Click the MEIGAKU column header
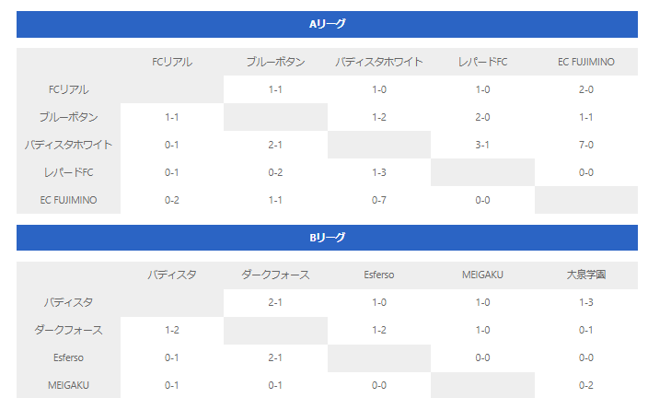Image resolution: width=648 pixels, height=398 pixels. click(482, 275)
